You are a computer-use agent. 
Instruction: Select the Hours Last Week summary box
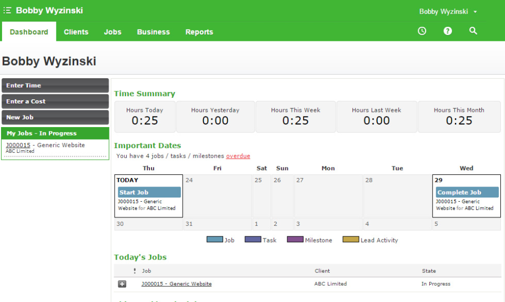pos(377,117)
